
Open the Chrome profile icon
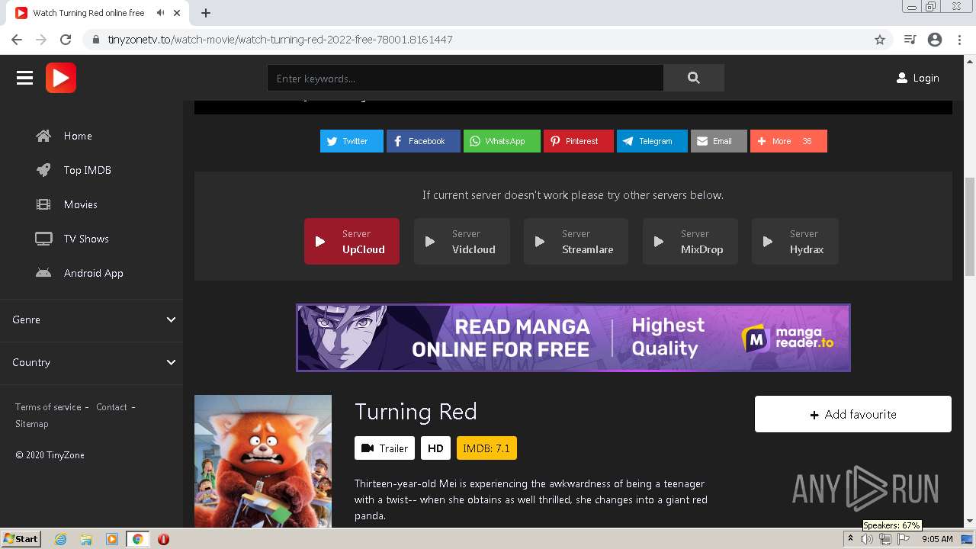(x=935, y=40)
